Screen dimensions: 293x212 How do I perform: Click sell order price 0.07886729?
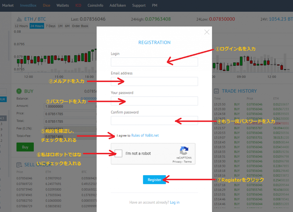tap(24, 206)
